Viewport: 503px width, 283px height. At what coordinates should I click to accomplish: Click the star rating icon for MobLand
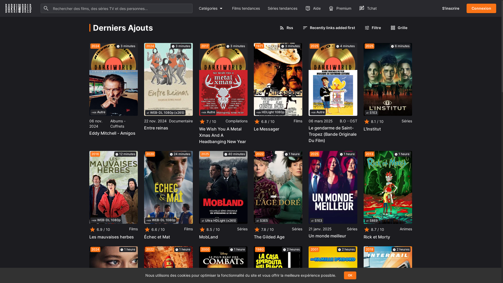pyautogui.click(x=202, y=230)
